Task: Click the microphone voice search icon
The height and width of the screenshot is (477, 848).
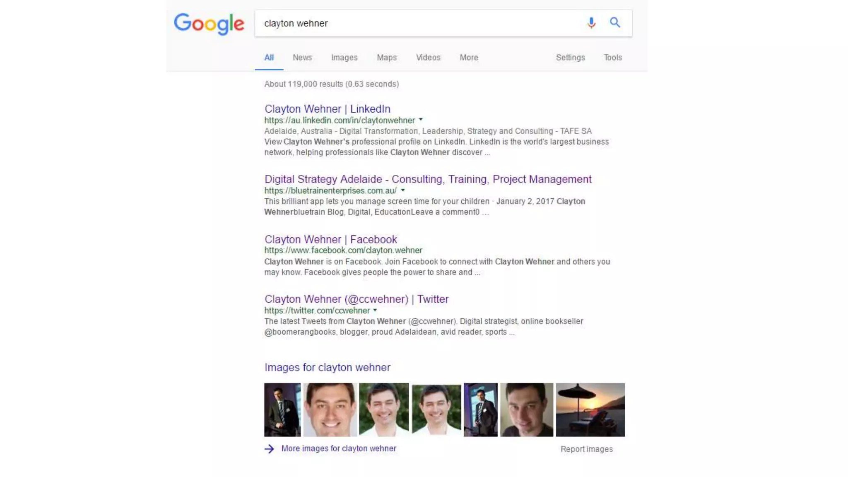Action: (591, 23)
